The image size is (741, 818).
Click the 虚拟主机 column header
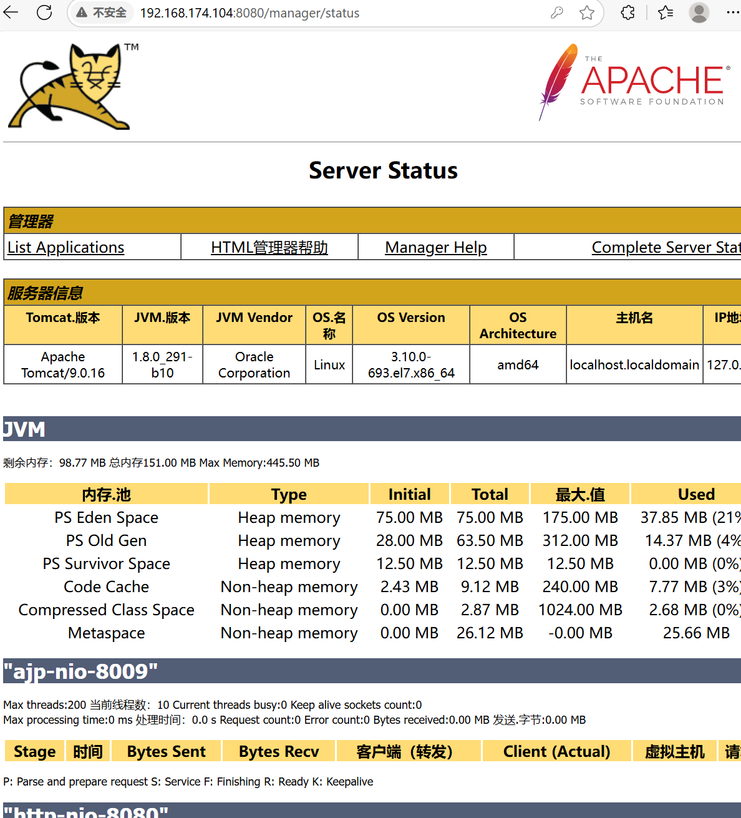(x=675, y=751)
